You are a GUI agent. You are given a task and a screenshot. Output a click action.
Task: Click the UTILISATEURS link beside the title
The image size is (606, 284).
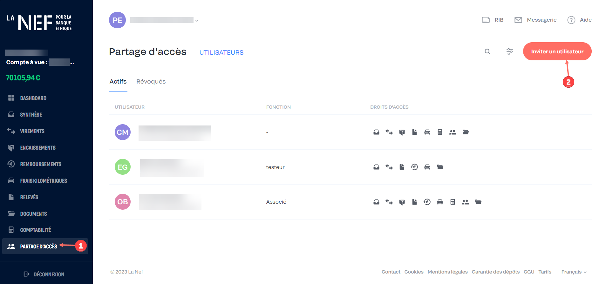tap(221, 52)
